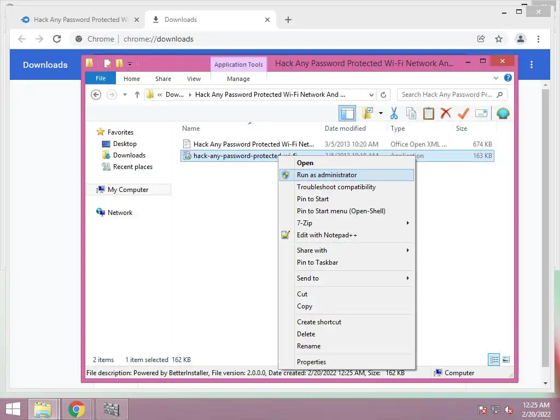Select Downloads in the navigation pane

point(124,155)
